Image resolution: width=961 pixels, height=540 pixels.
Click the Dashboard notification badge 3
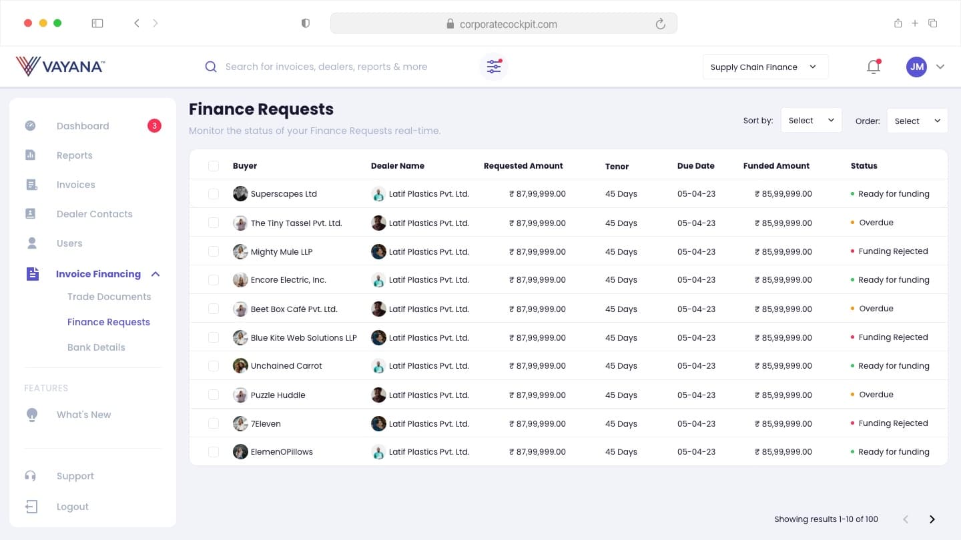(x=154, y=125)
